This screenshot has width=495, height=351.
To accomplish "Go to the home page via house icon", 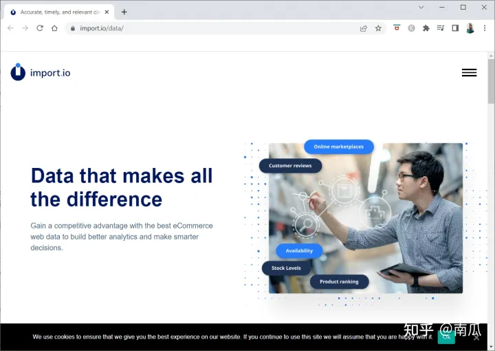I will click(x=54, y=28).
